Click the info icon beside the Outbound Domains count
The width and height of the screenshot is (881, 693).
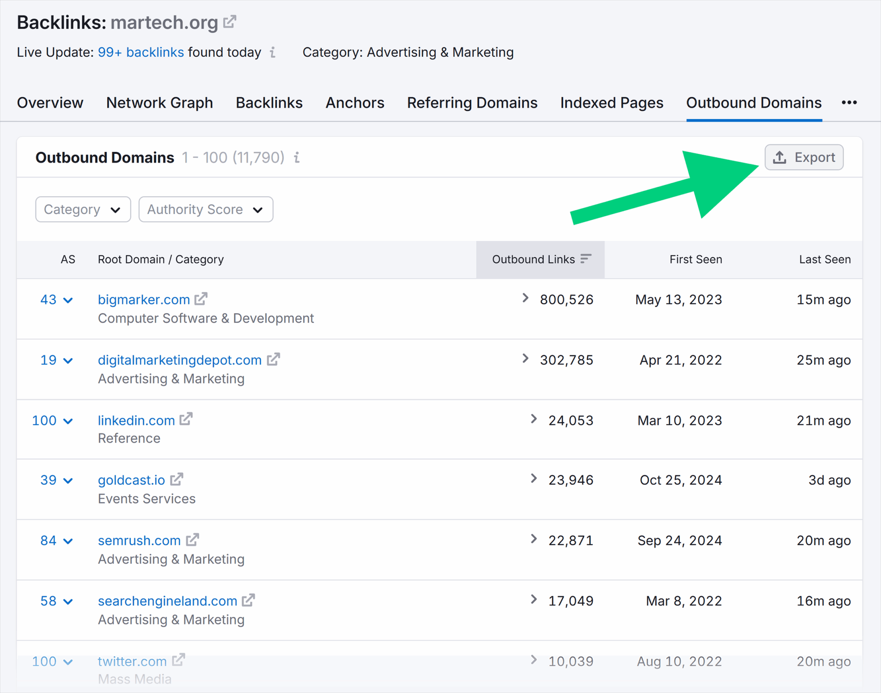(297, 157)
